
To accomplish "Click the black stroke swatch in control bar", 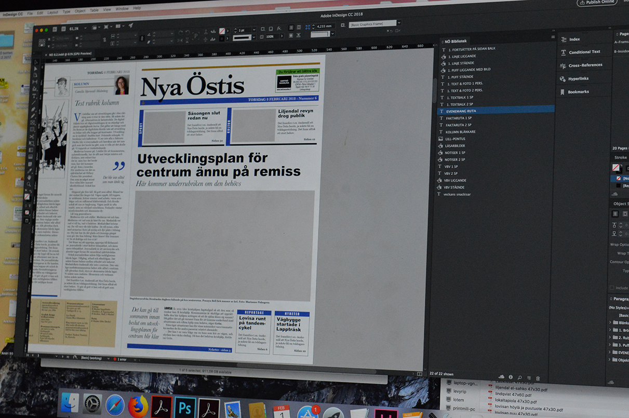I will click(x=222, y=38).
